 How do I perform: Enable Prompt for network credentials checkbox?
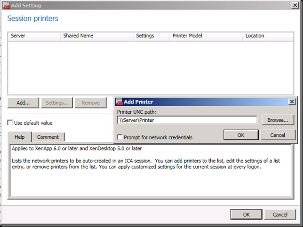click(120, 137)
